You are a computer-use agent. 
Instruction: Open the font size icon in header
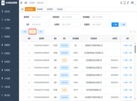point(128,3)
